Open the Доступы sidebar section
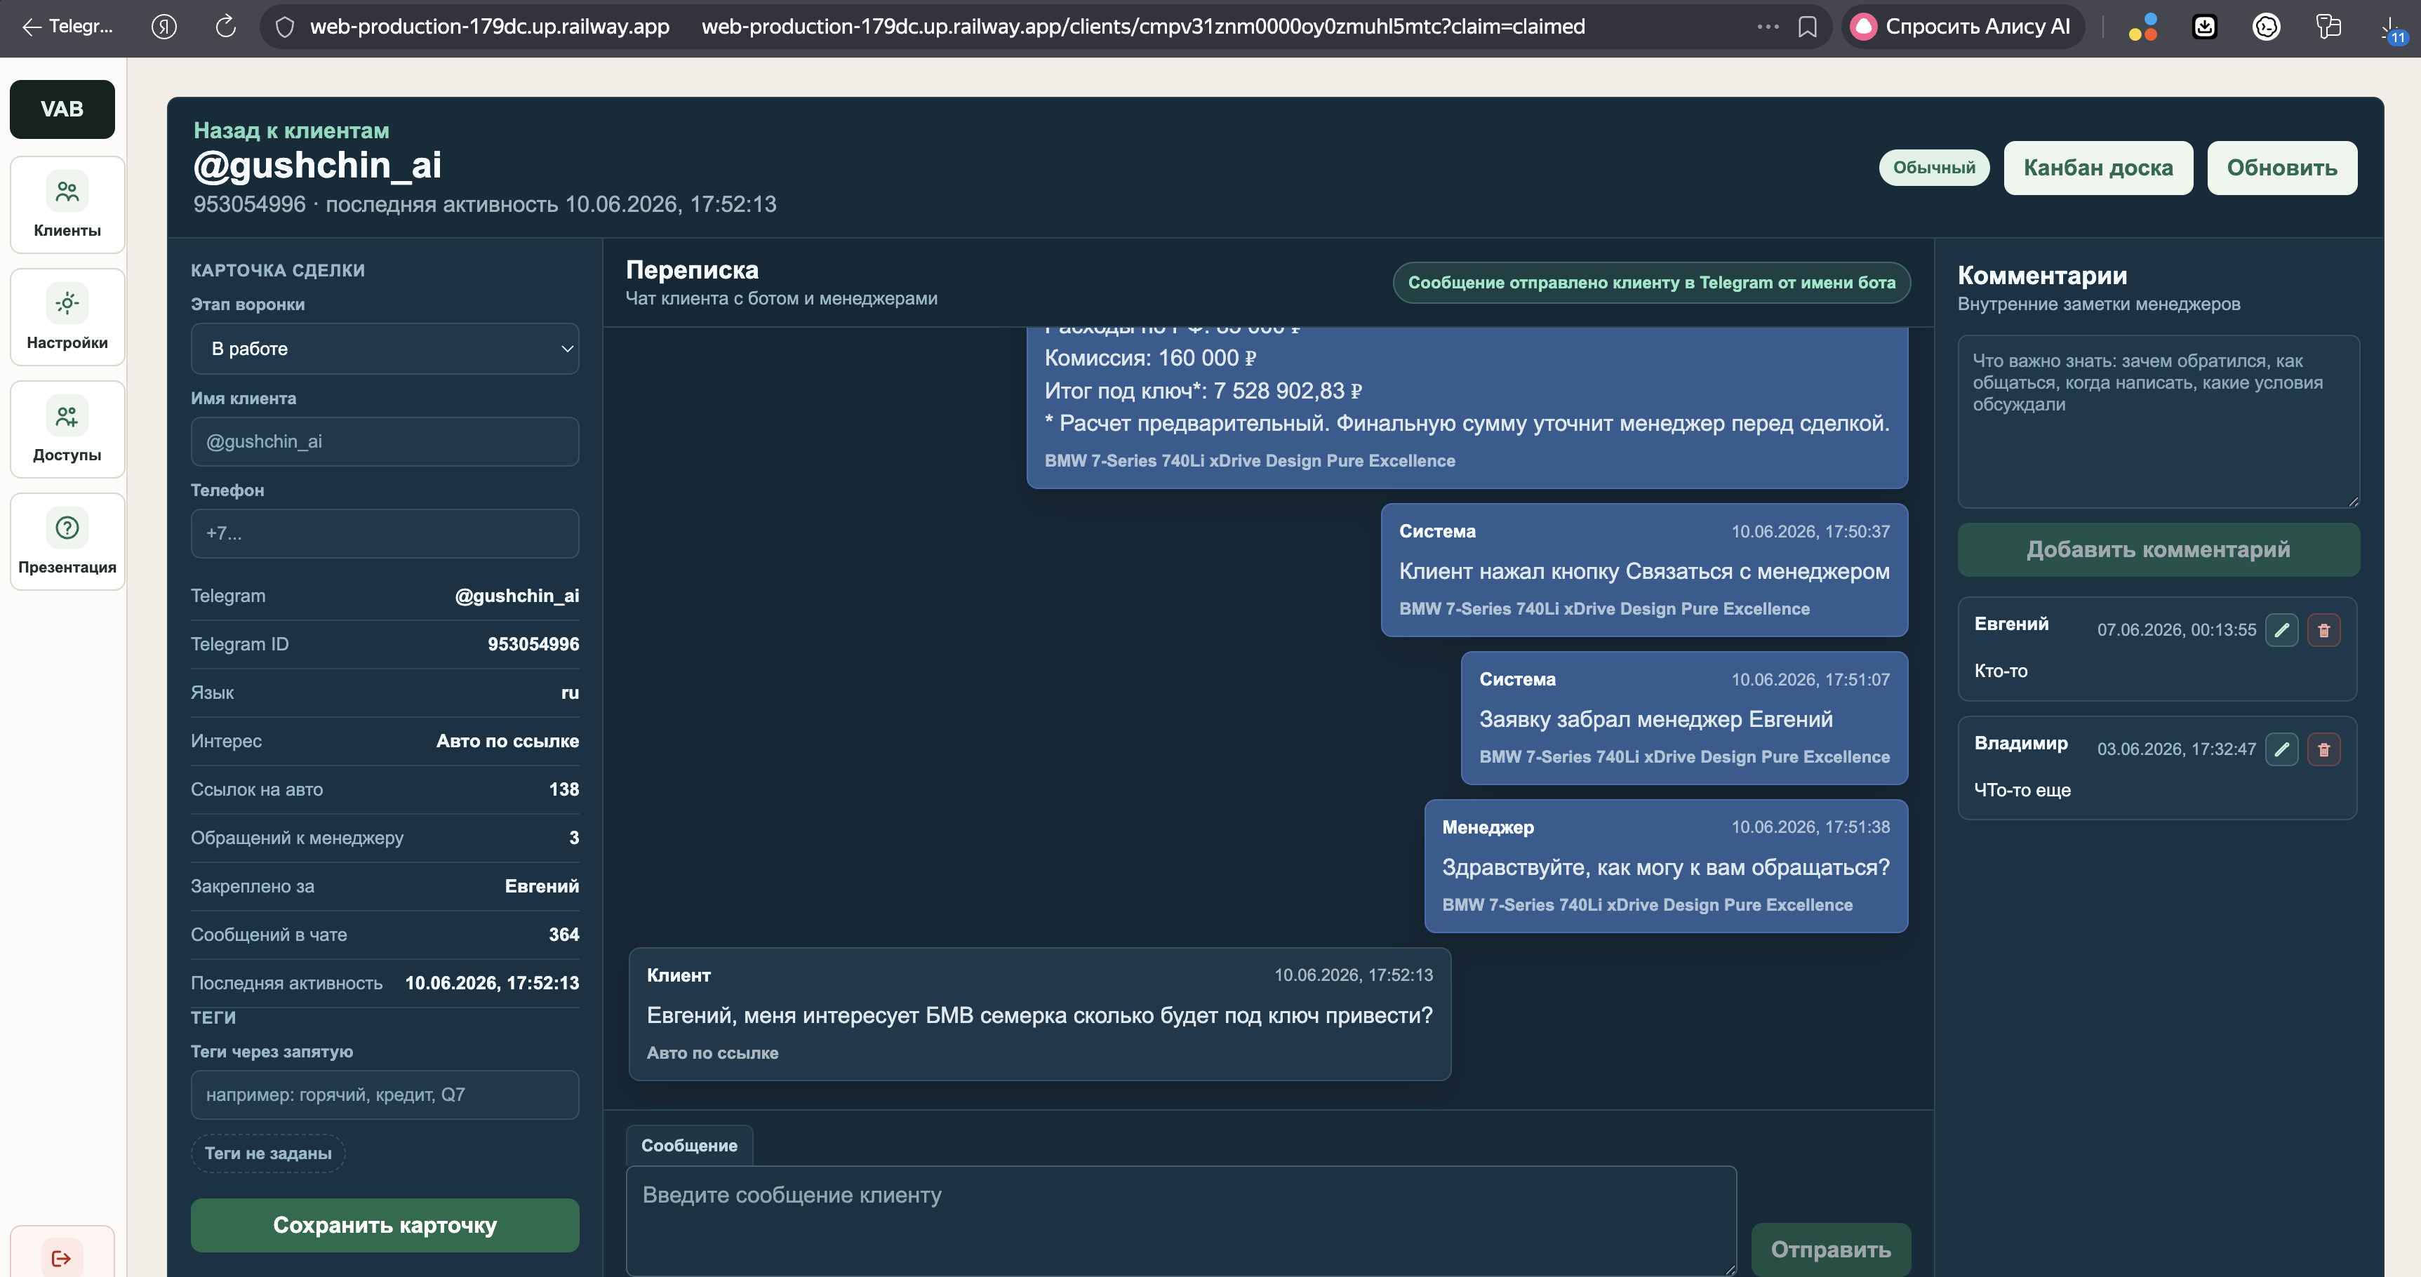2421x1277 pixels. click(x=67, y=429)
